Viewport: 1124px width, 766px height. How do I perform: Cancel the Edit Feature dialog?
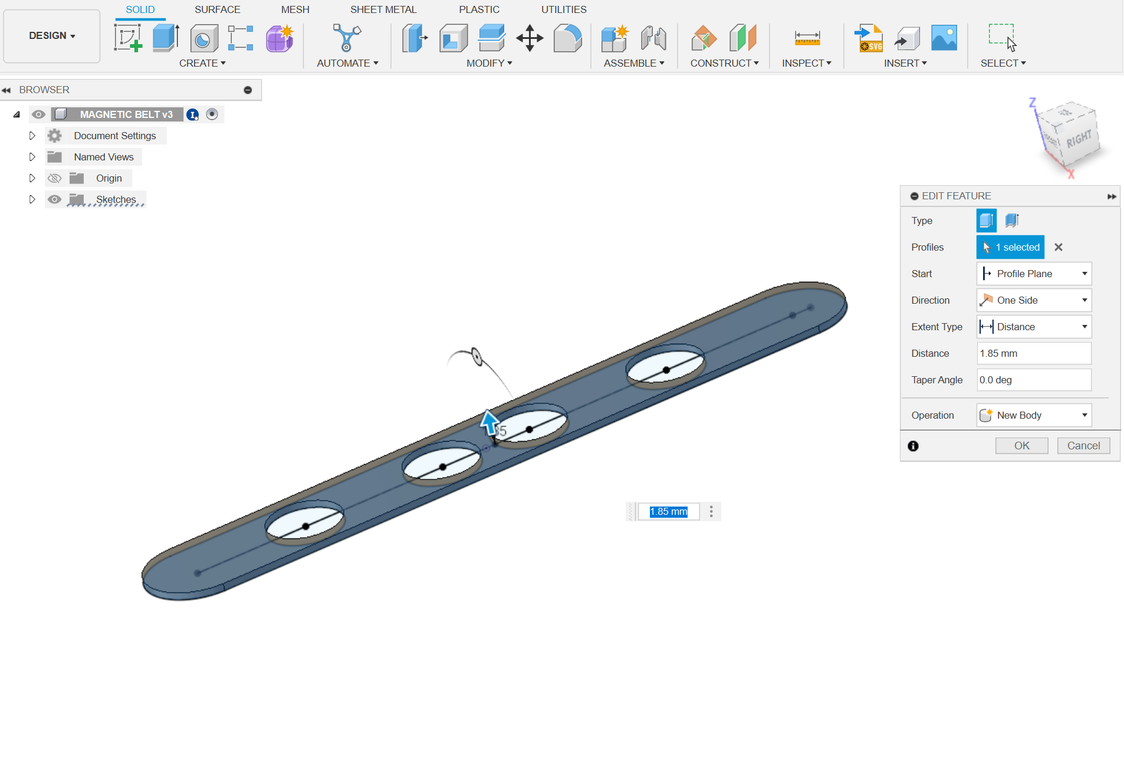[1084, 445]
